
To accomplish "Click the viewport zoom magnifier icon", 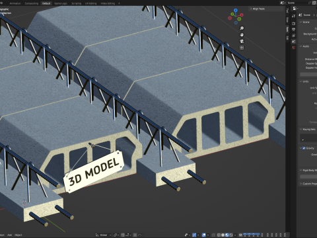I will point(242,28).
